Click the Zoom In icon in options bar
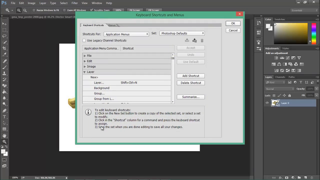Image resolution: width=320 pixels, height=180 pixels. (x=19, y=10)
